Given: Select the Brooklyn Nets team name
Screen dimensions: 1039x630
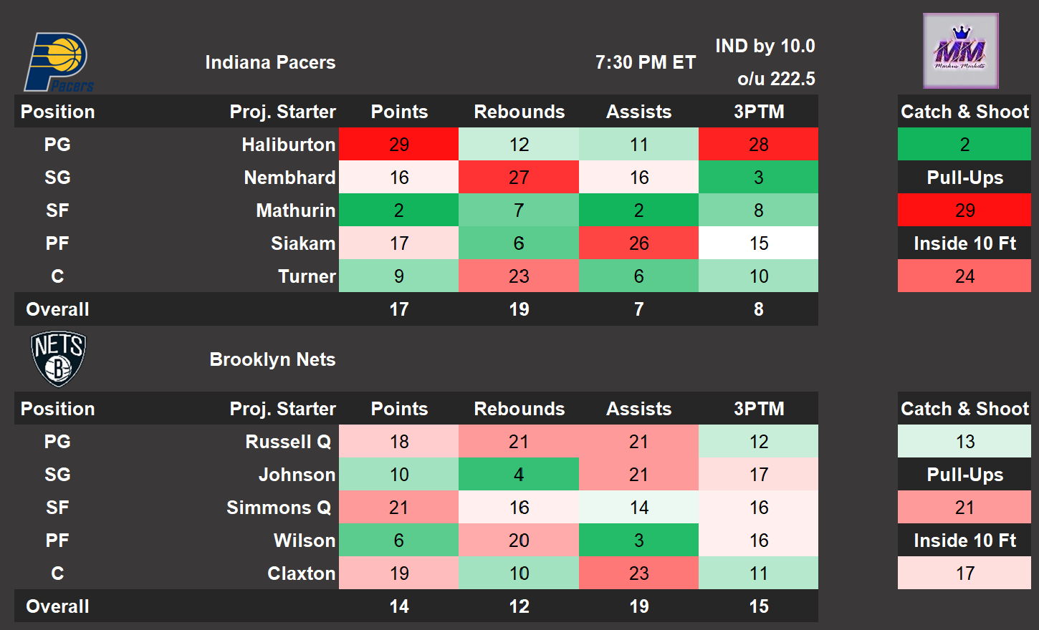Looking at the screenshot, I should click(272, 359).
